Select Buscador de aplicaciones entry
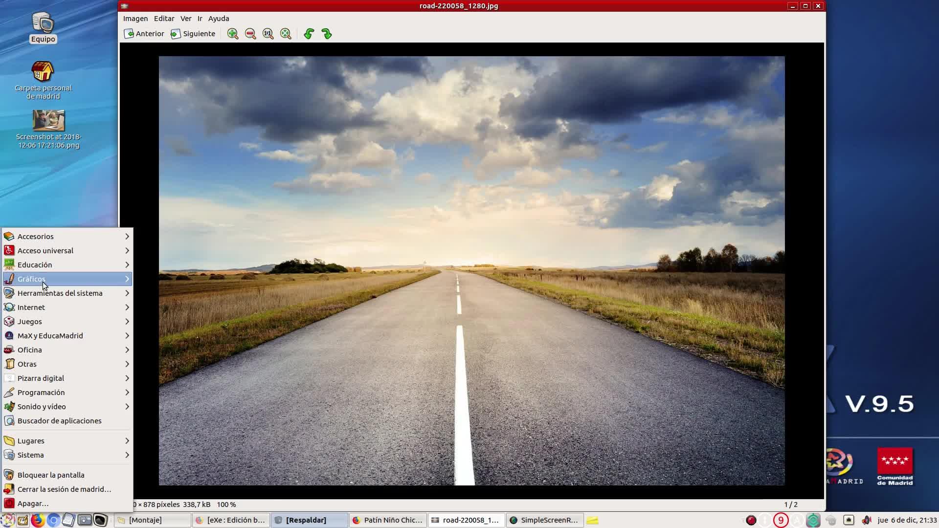Screen dimensions: 939x528 (x=59, y=421)
